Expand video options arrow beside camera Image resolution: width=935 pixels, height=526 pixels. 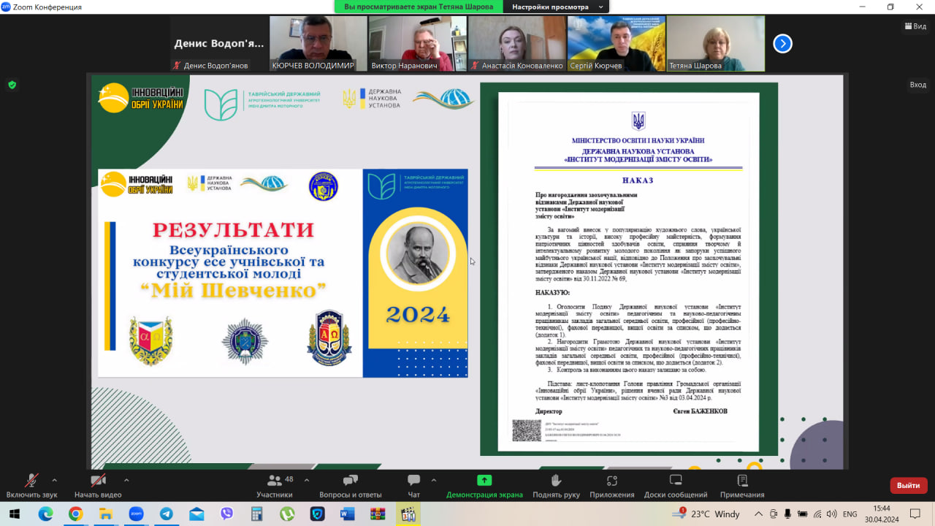[126, 480]
